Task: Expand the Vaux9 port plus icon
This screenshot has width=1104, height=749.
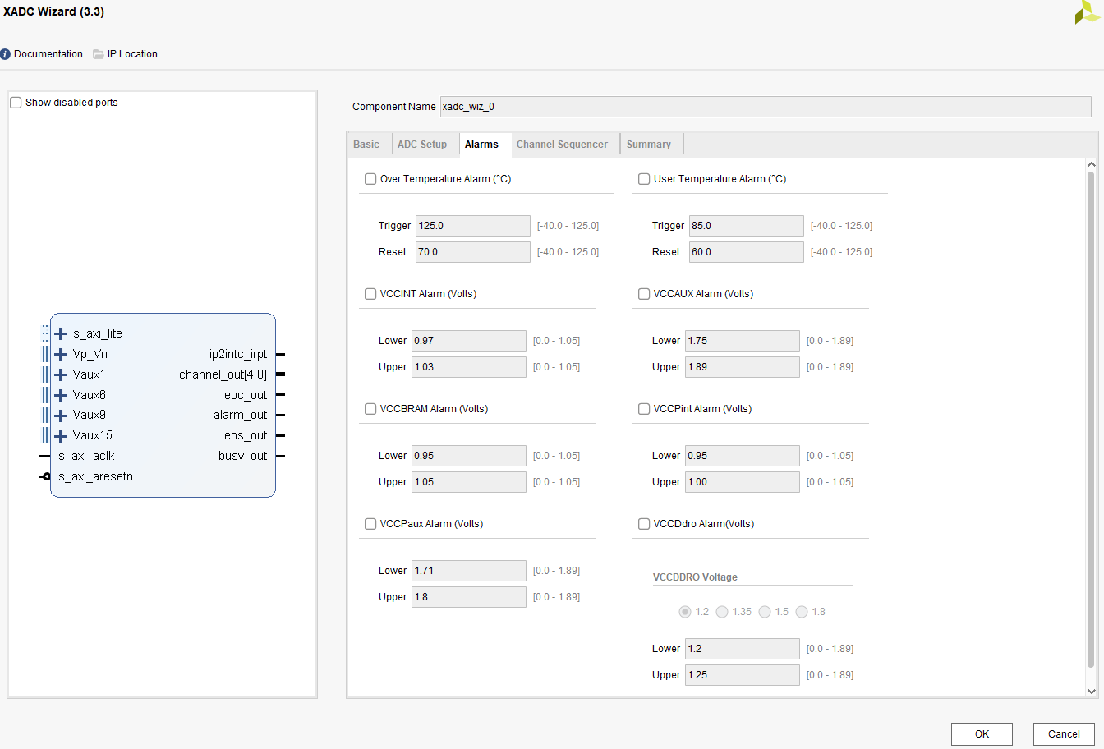Action: point(61,415)
